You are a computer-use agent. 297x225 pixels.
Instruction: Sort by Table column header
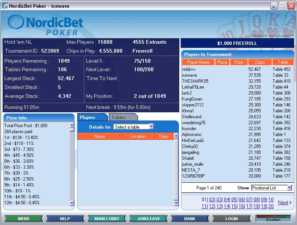[x=283, y=62]
